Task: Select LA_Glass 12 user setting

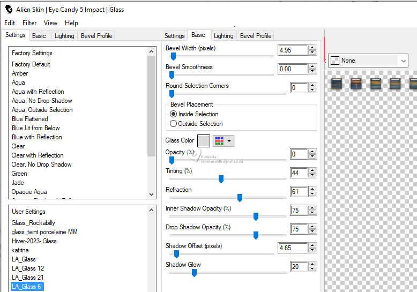Action: pyautogui.click(x=28, y=268)
